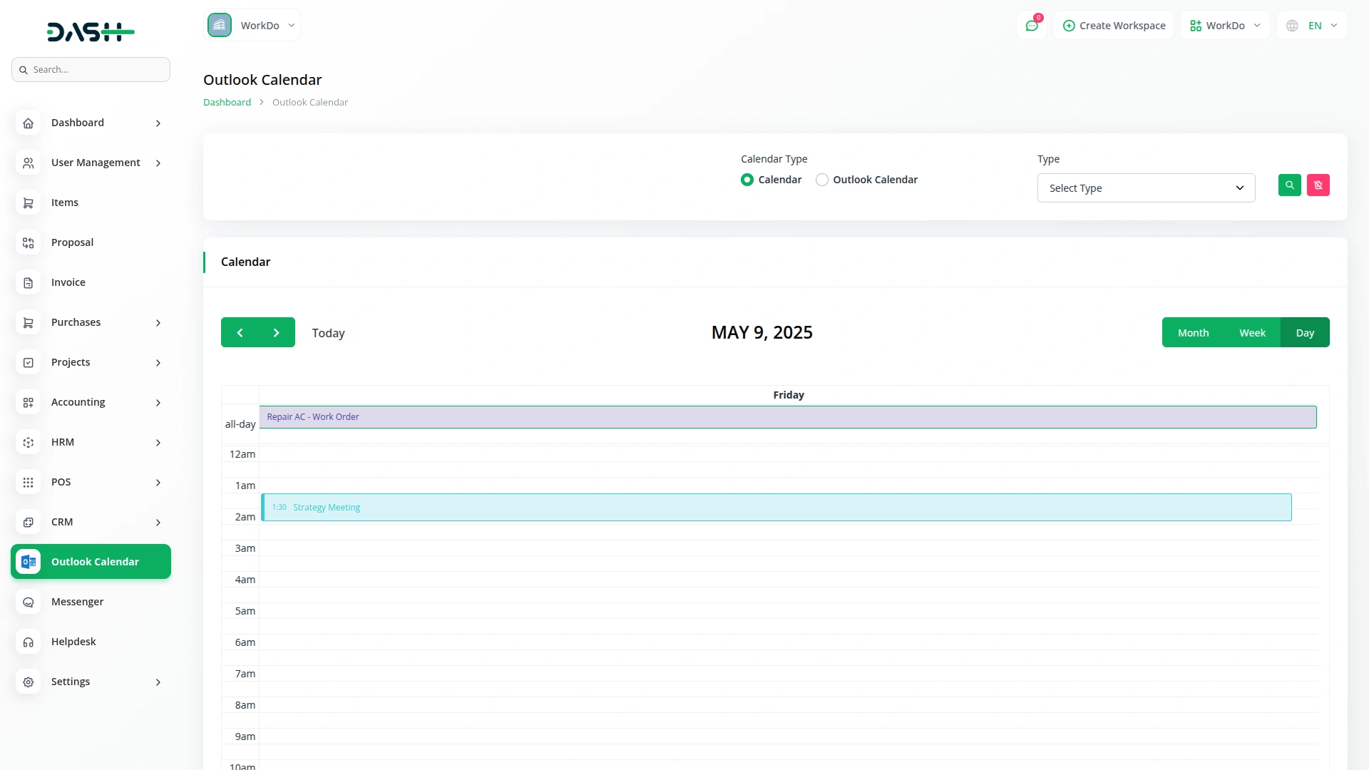Viewport: 1369px width, 770px height.
Task: Select the Calendar radio button
Action: pos(747,180)
